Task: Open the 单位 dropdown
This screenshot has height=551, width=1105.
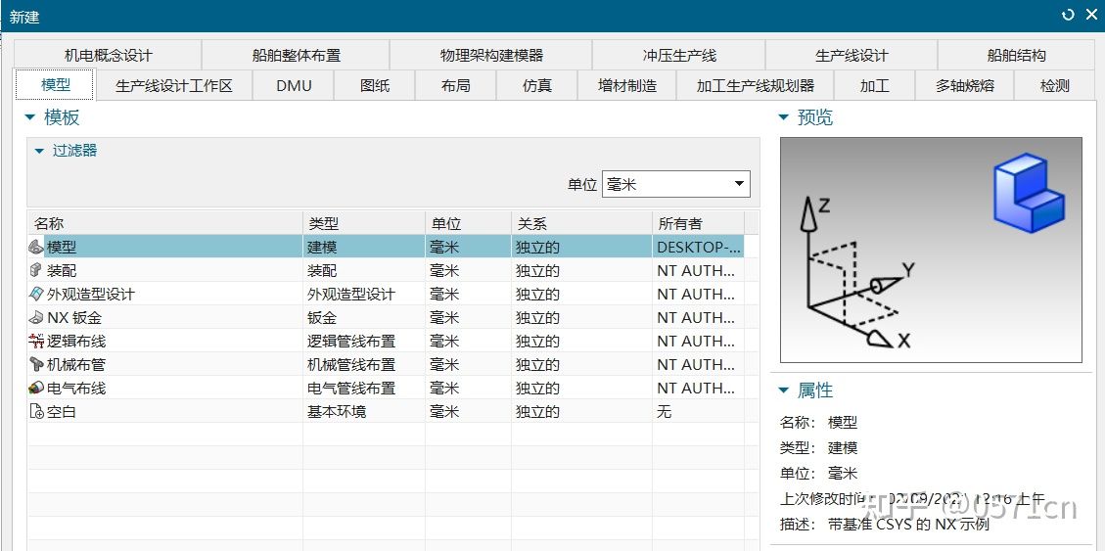Action: 676,185
